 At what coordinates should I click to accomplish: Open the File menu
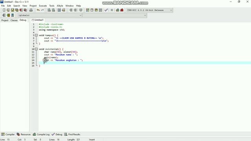tap(3, 6)
